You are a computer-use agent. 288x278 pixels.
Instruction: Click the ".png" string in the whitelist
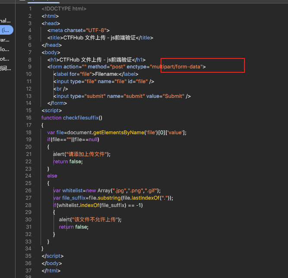click(x=136, y=191)
